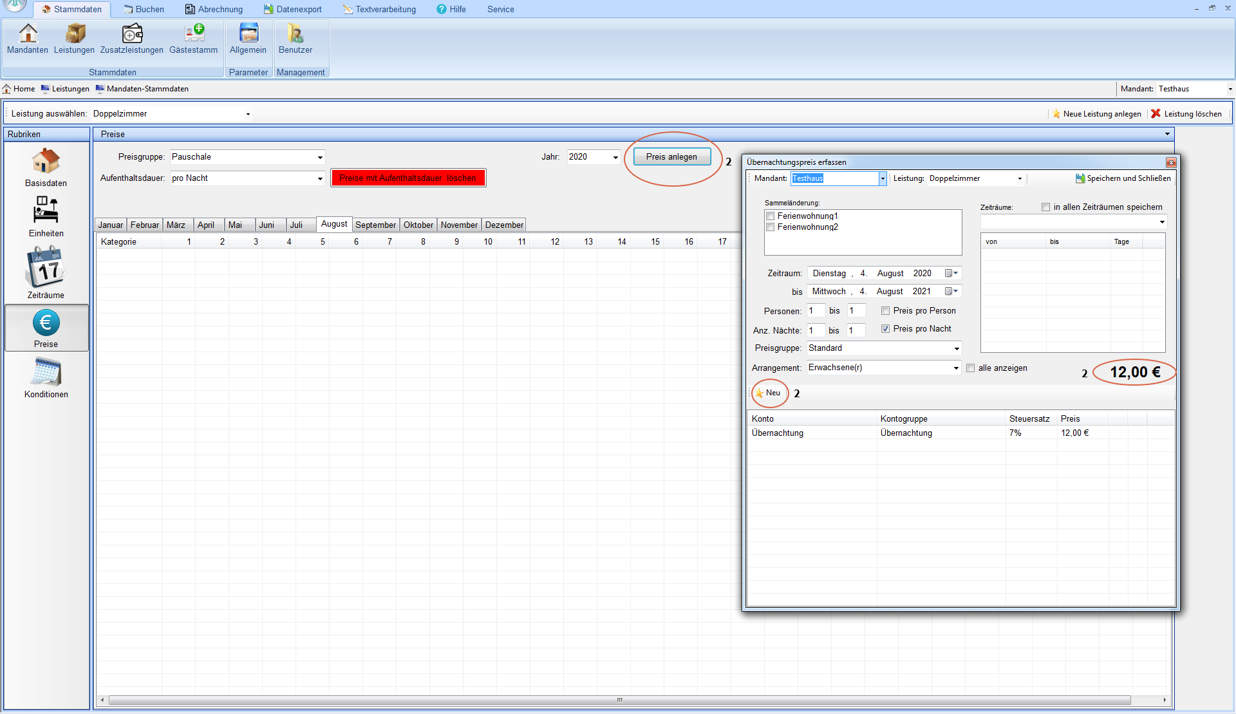Expand Preisgruppe Standard dropdown
Image resolution: width=1236 pixels, height=714 pixels.
pyautogui.click(x=957, y=348)
